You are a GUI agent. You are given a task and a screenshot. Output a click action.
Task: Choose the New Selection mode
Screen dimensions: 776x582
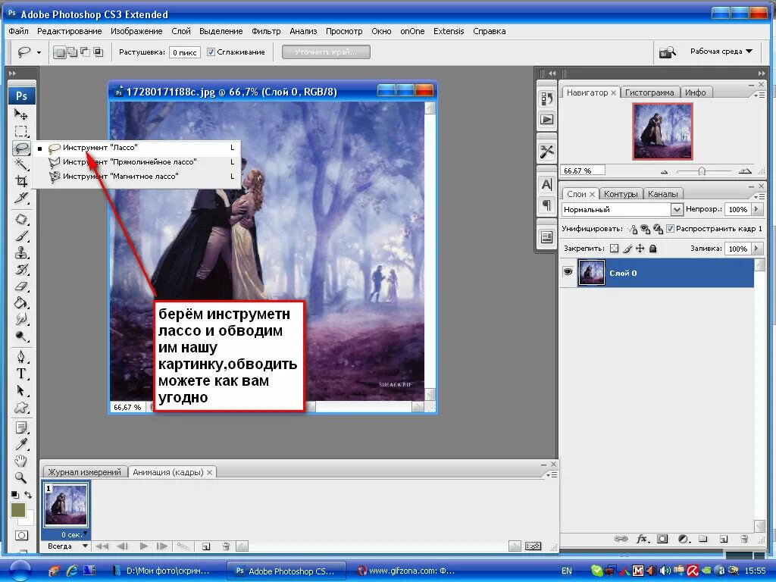[x=60, y=52]
